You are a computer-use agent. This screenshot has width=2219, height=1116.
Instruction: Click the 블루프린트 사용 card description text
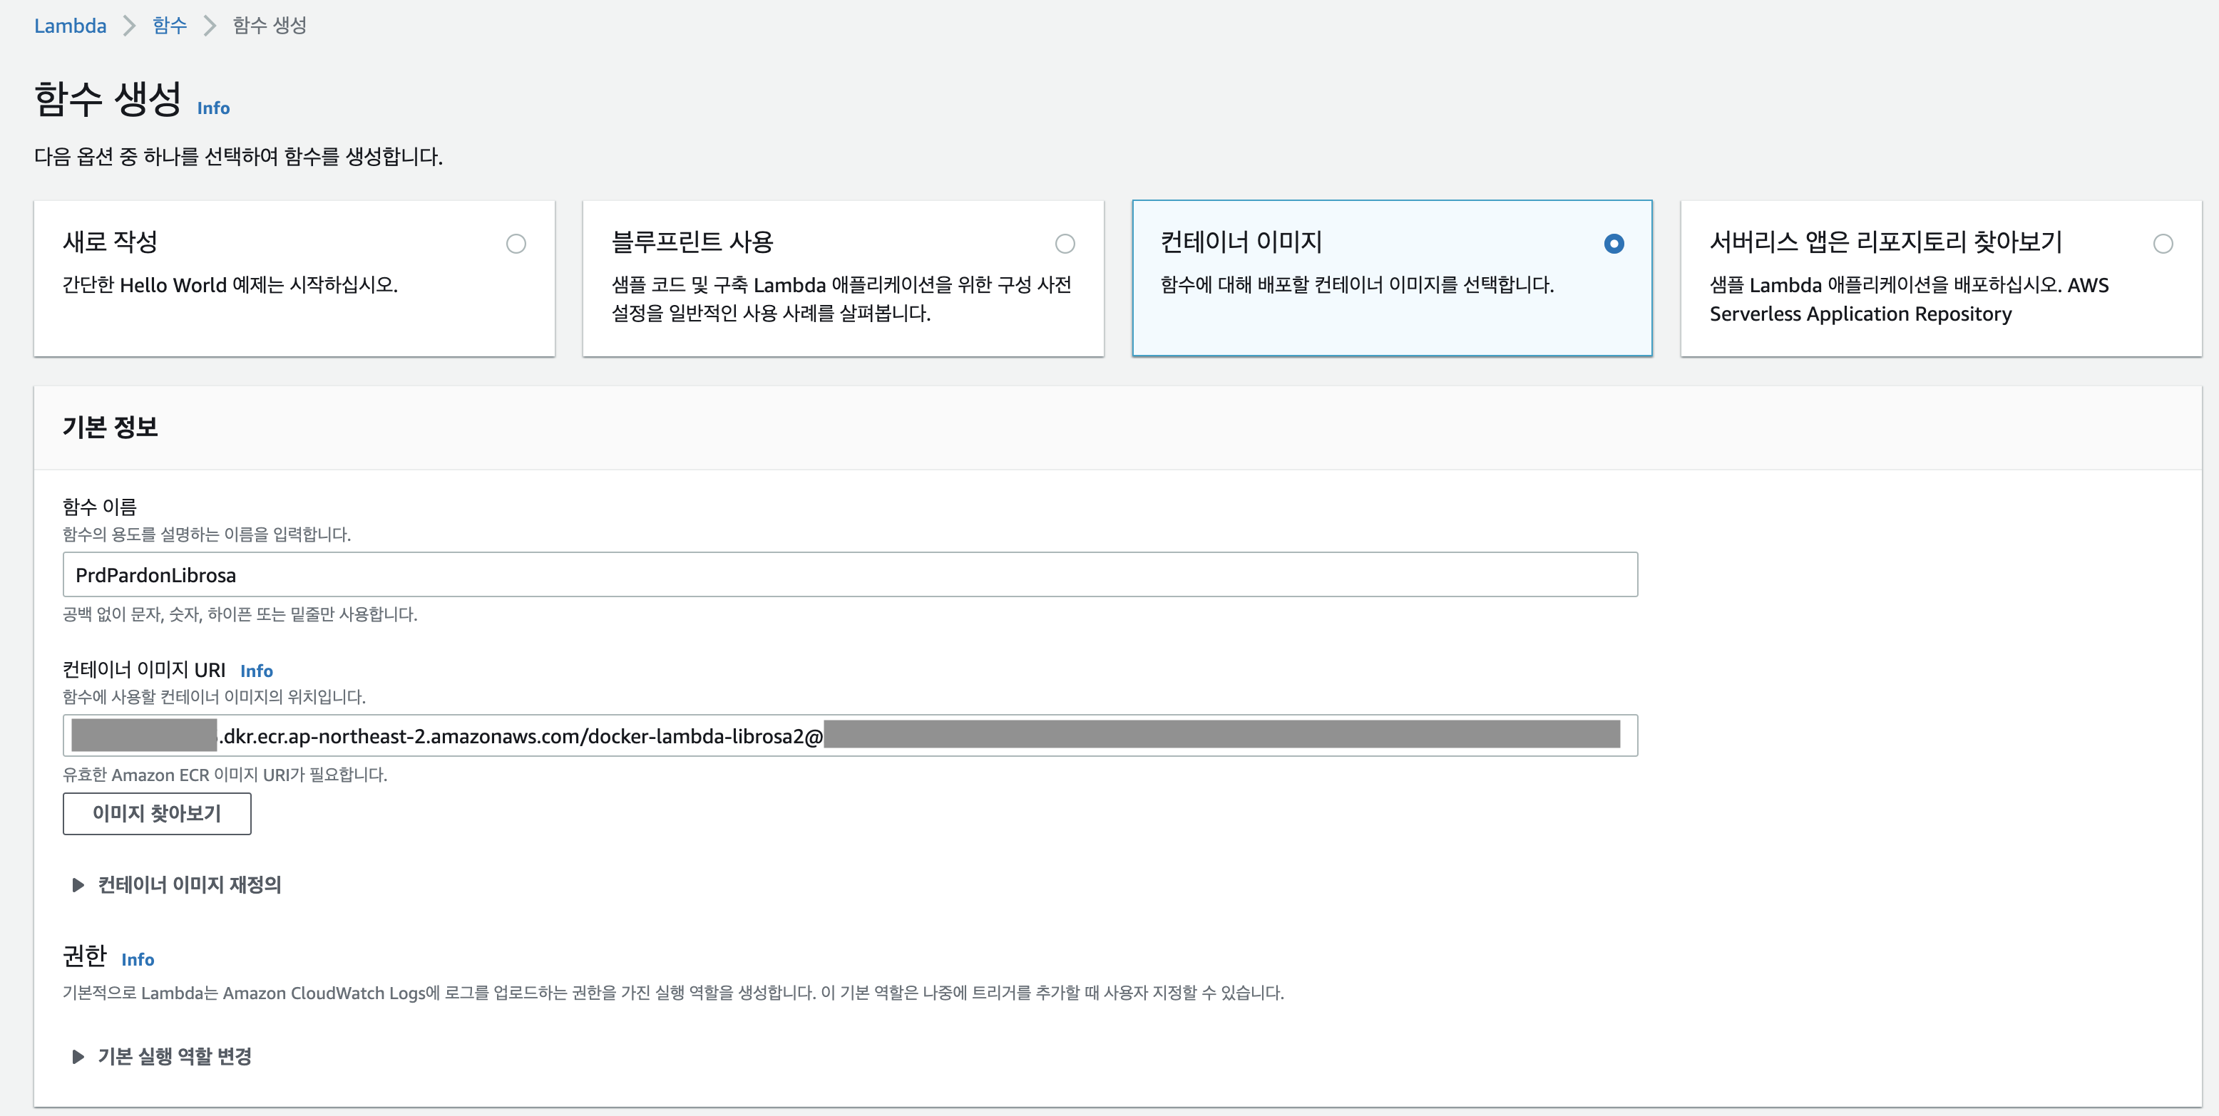(x=841, y=299)
